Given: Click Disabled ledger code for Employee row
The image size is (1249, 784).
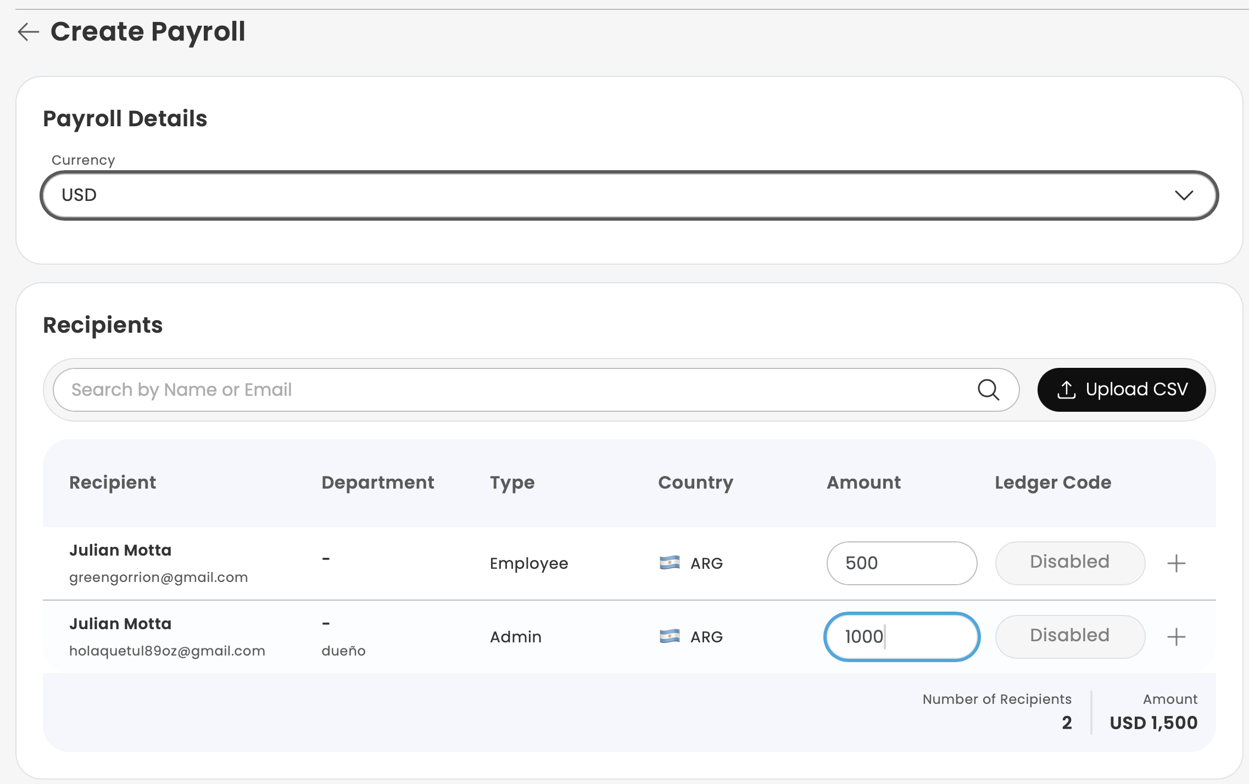Looking at the screenshot, I should (1069, 562).
